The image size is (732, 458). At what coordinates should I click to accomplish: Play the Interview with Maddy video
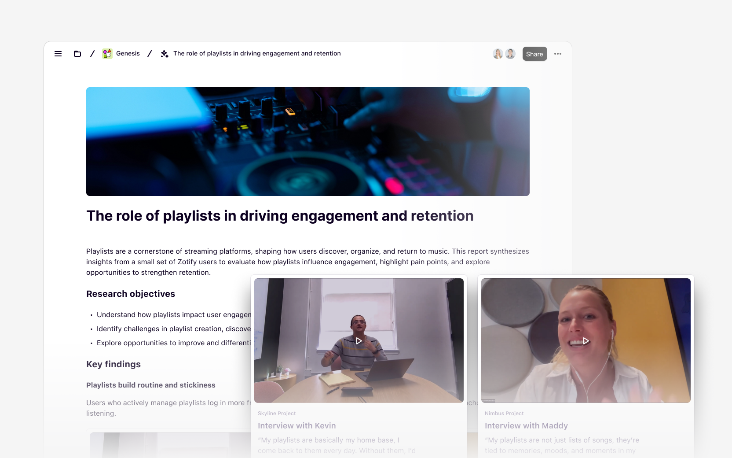586,341
